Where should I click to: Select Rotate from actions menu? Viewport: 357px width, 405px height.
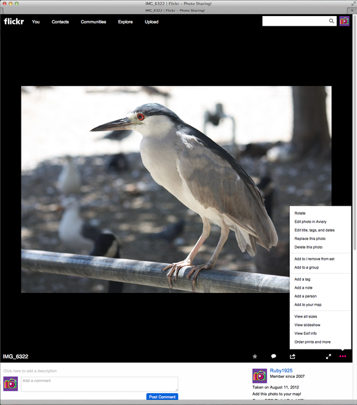click(300, 213)
